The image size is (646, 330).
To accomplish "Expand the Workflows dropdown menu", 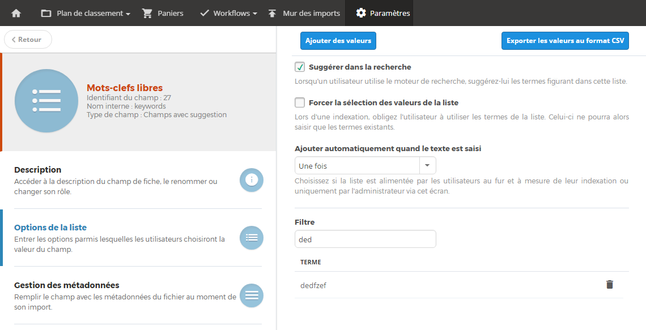I will tap(229, 13).
